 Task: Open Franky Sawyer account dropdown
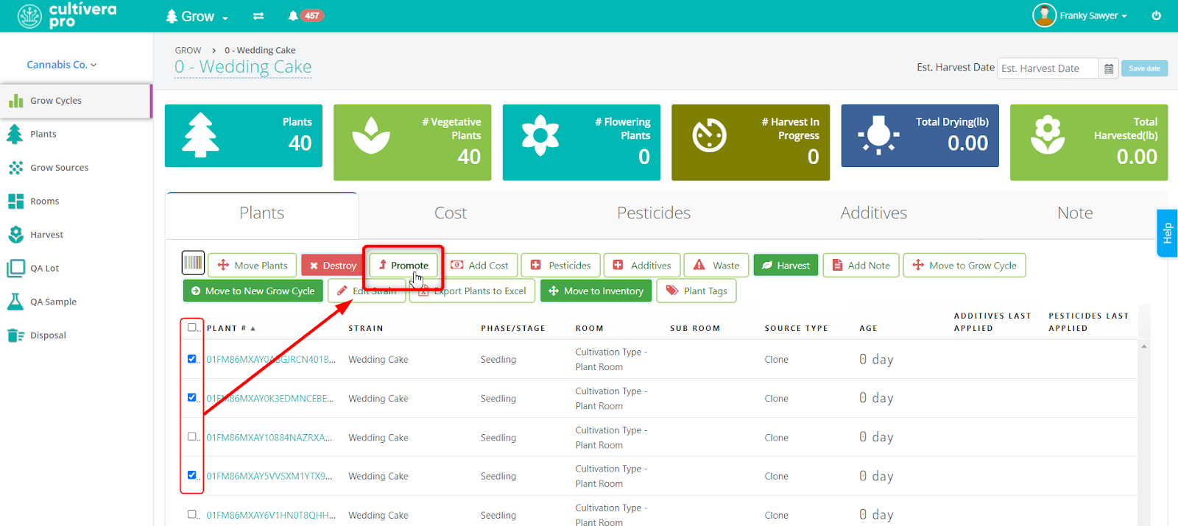[x=1093, y=15]
